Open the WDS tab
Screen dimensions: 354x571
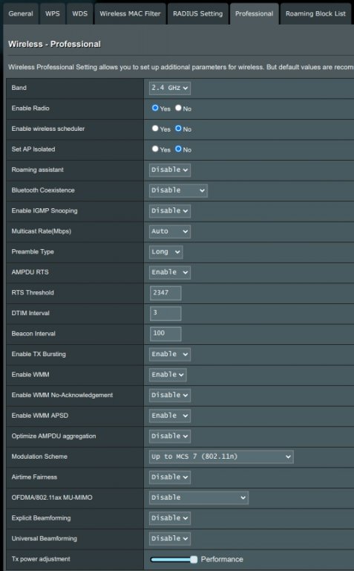[x=79, y=14]
